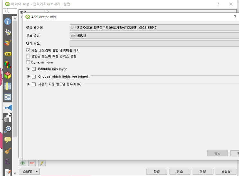This screenshot has height=176, width=239.
Task: Open the Symbology paintbrush icon
Action: pos(8,43)
